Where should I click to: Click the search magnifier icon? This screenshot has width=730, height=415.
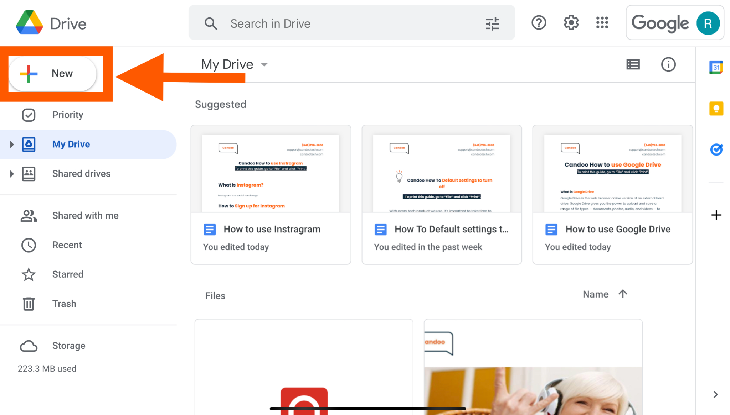click(211, 23)
